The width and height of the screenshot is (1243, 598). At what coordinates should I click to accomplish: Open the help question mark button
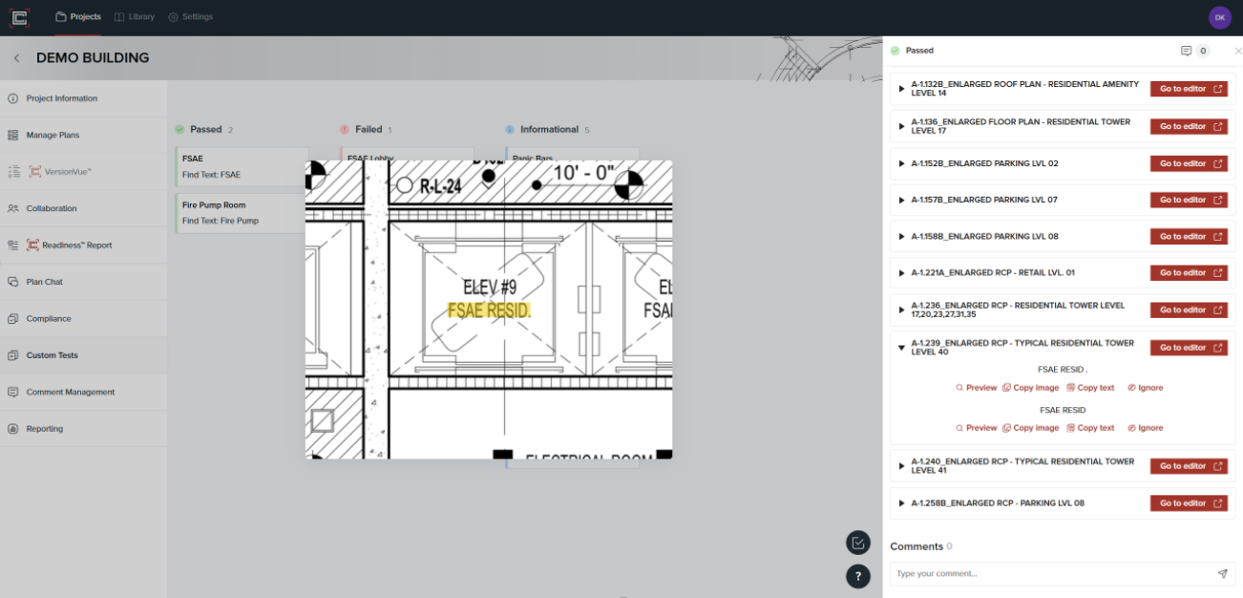(x=857, y=576)
